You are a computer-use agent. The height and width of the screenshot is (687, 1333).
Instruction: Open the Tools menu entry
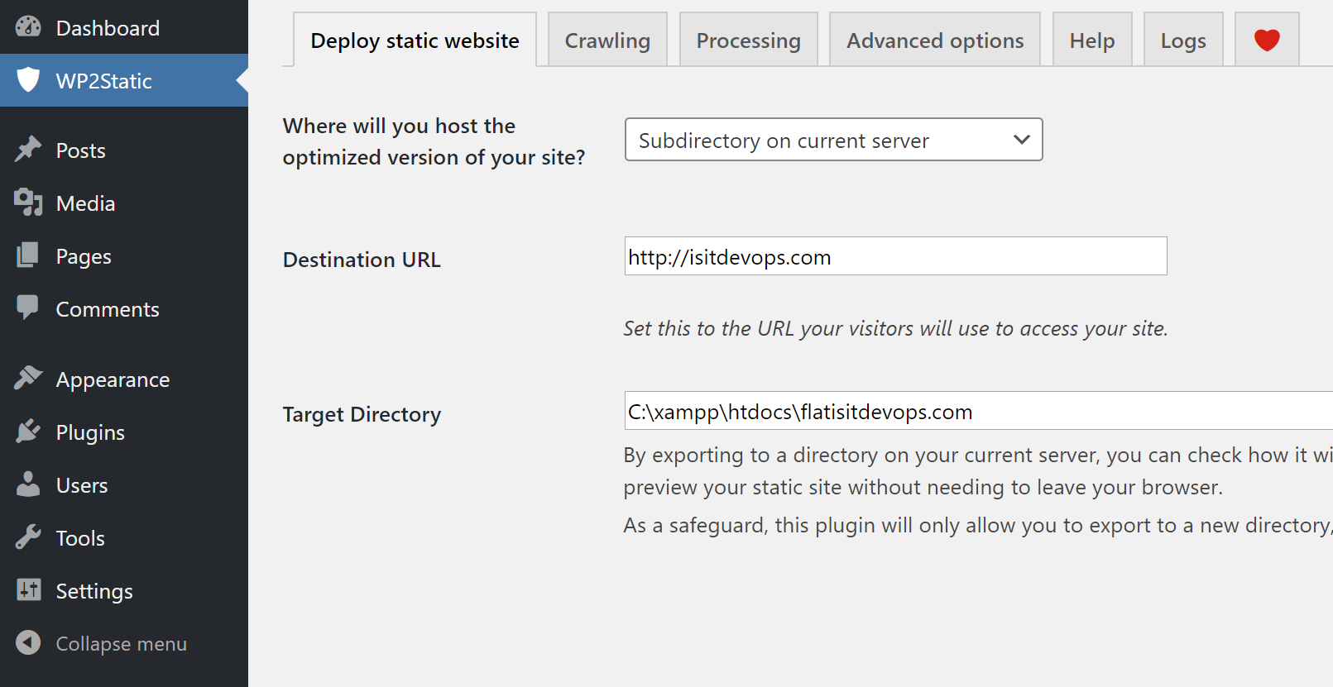click(124, 538)
